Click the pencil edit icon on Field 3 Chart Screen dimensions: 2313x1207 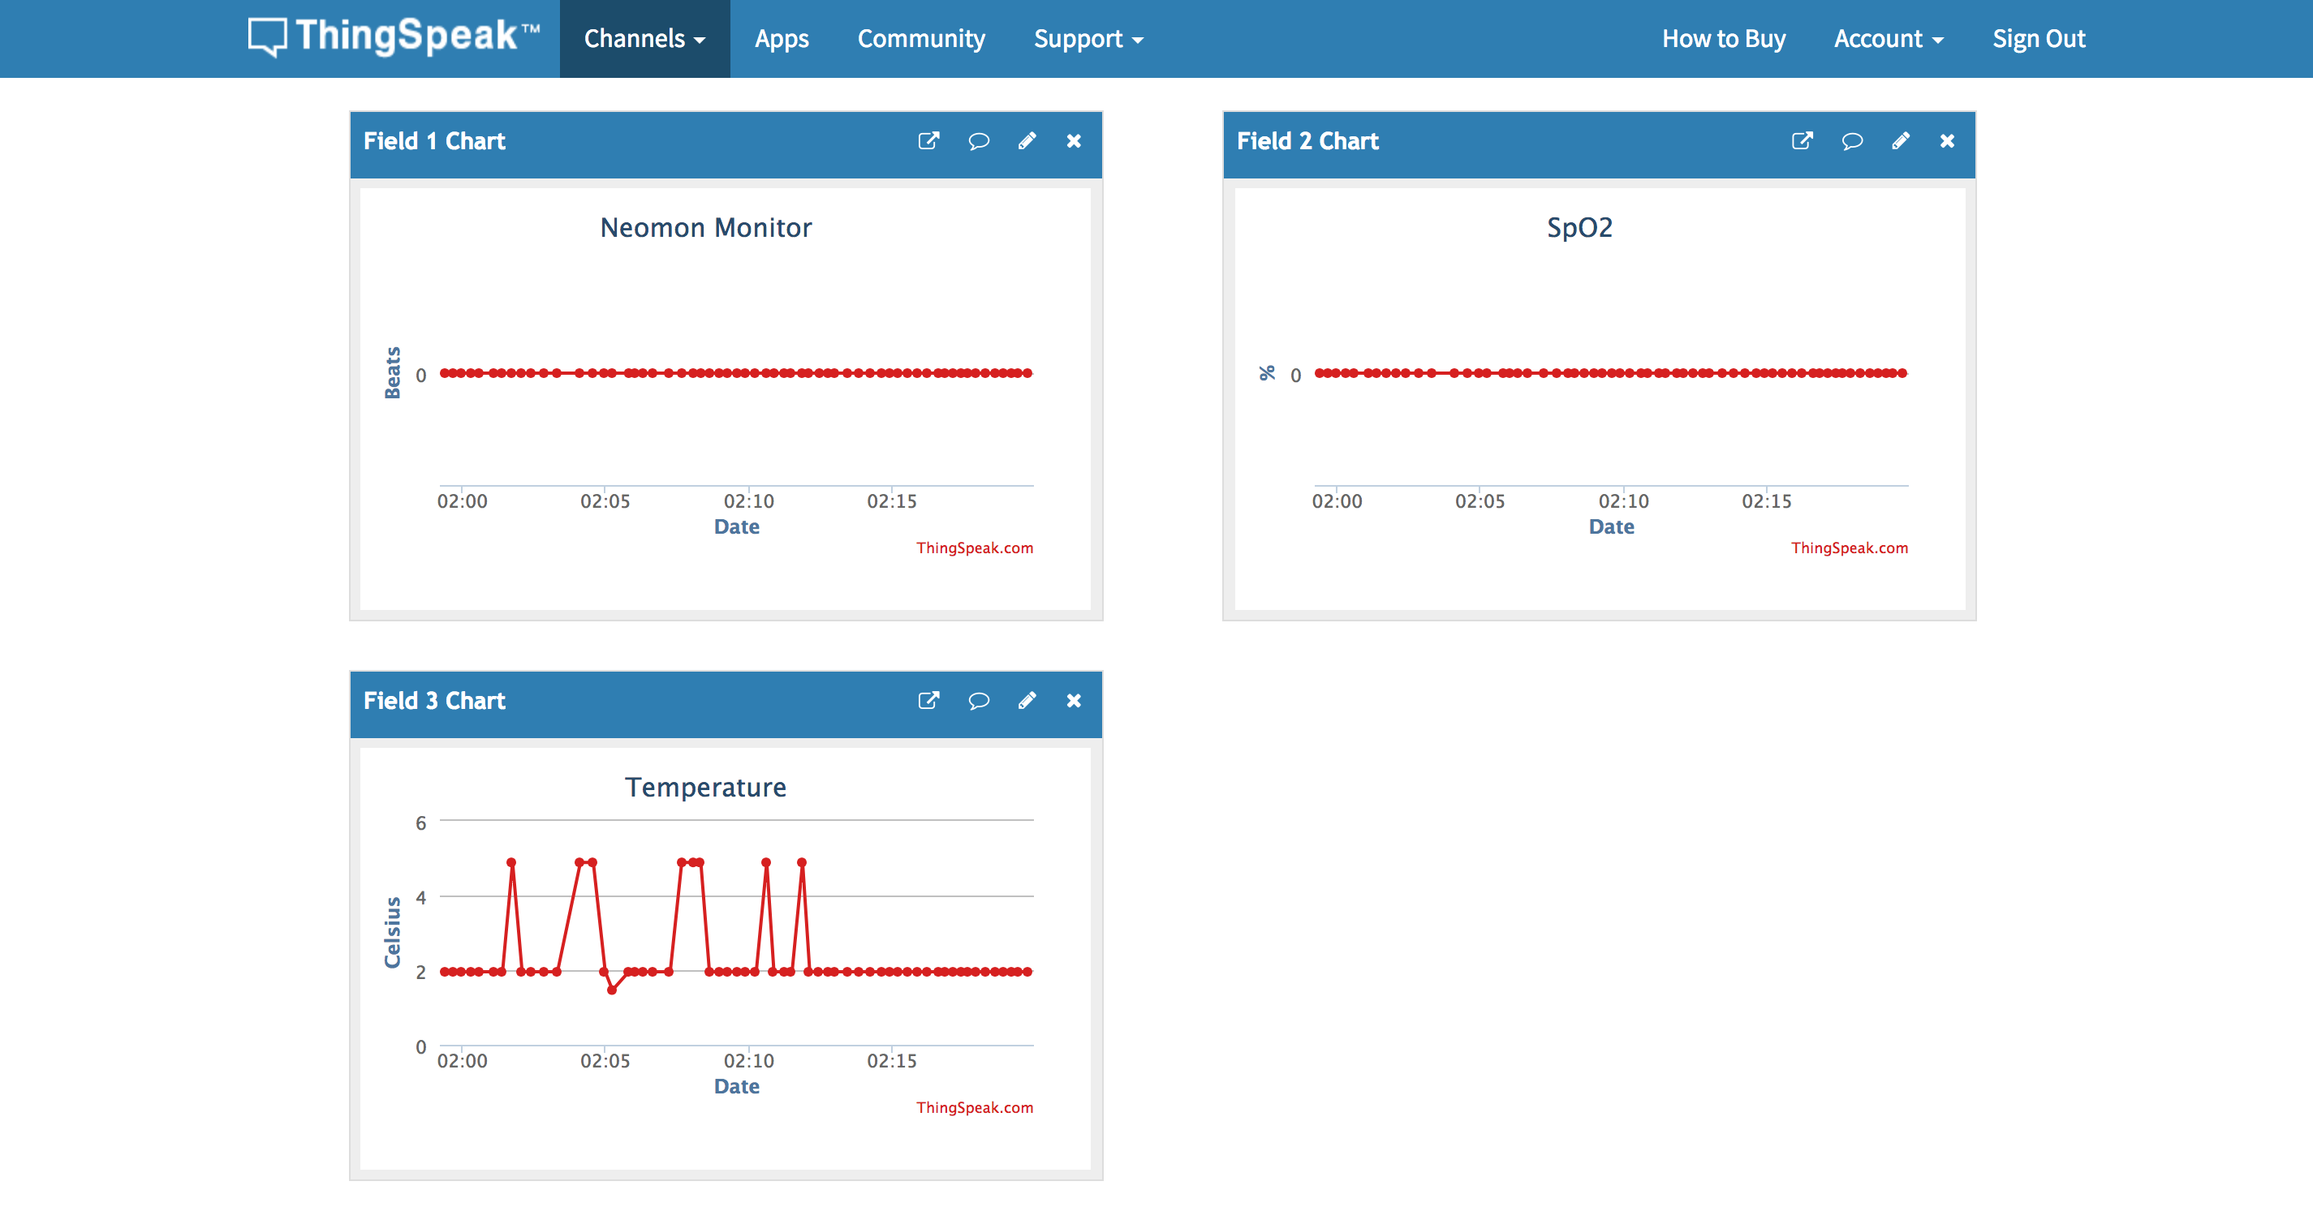point(1027,701)
